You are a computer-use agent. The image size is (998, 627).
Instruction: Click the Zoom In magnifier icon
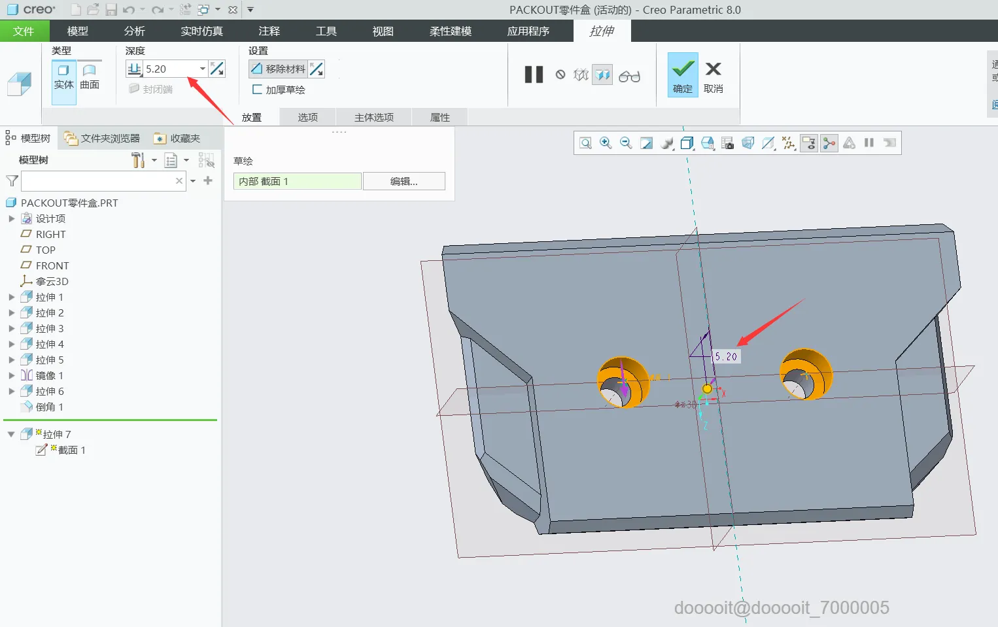(606, 143)
